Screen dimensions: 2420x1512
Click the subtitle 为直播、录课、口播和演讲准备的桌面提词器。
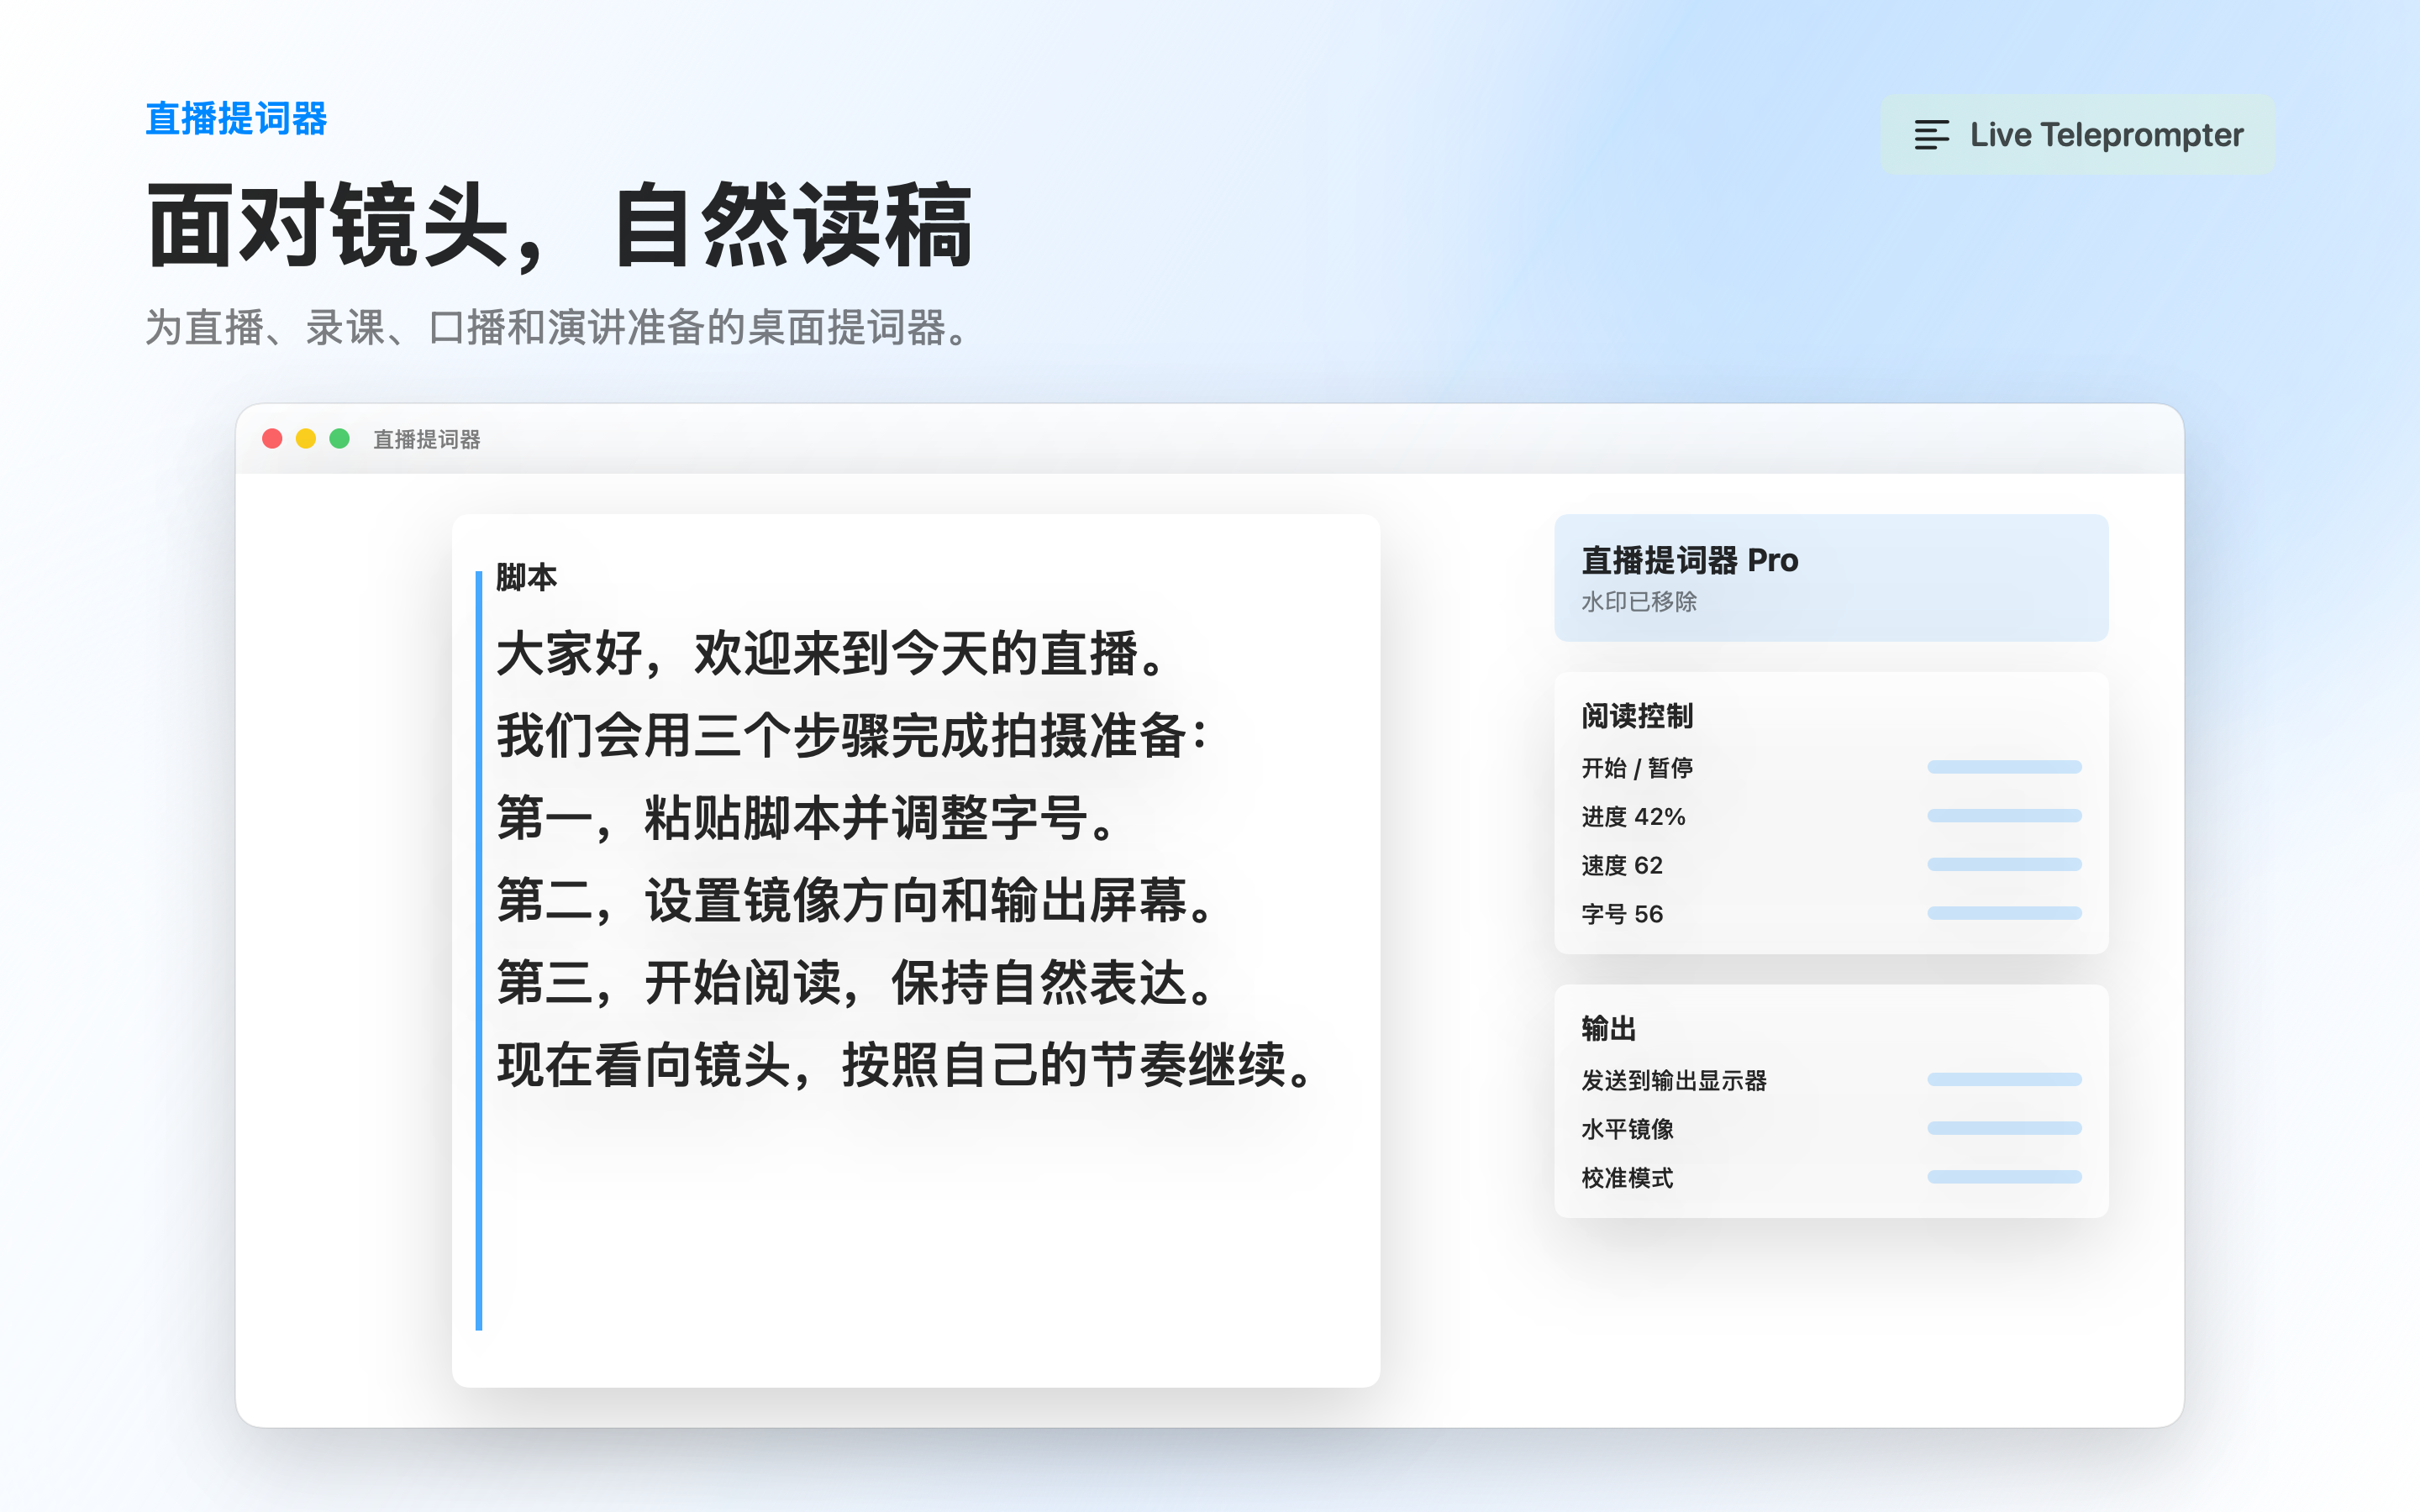pyautogui.click(x=558, y=328)
